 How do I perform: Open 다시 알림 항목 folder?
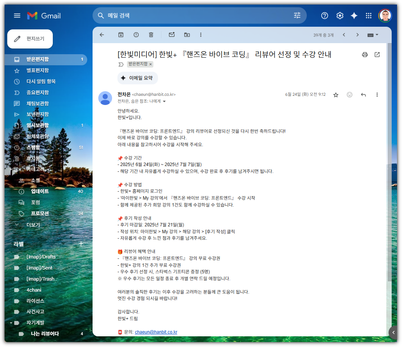[x=46, y=81]
